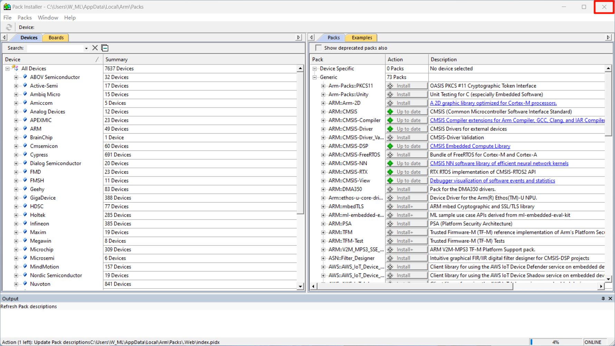Click the green icon for ARM::CMSIS-RTX

coord(390,172)
